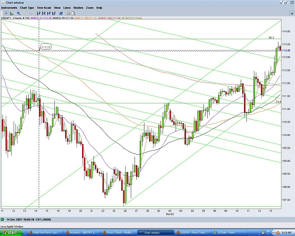Click the MAB(8) 200=111.96 legend text
This screenshot has width=295, height=236.
pyautogui.click(x=109, y=18)
